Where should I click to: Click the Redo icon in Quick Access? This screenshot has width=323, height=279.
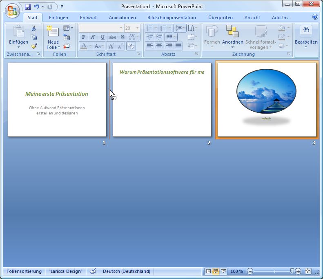coord(50,7)
